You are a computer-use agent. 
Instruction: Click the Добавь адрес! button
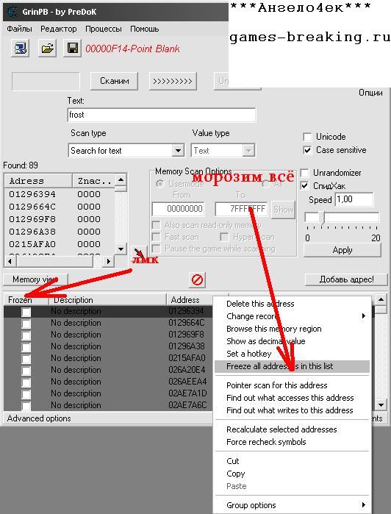pos(347,279)
